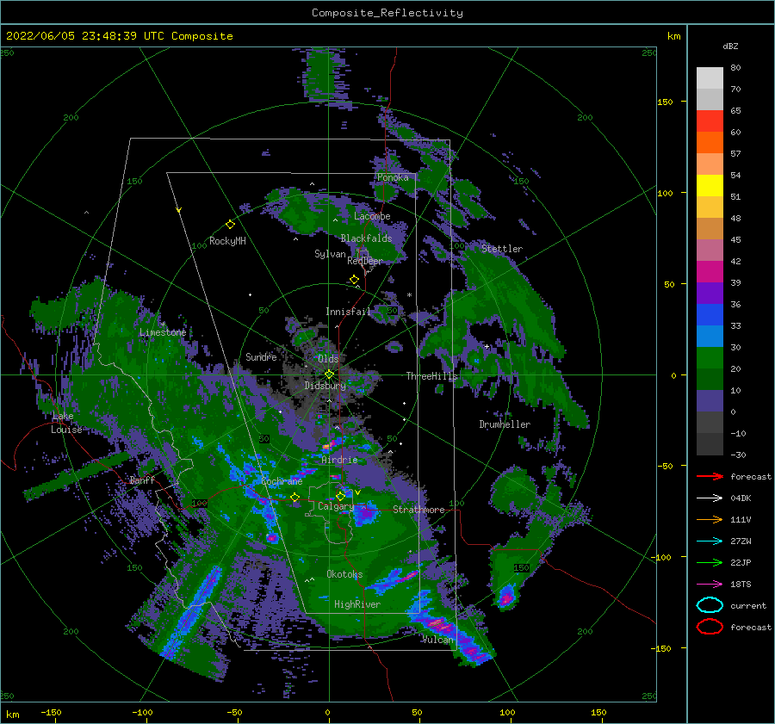Click the Stettler city label
The height and width of the screenshot is (724, 775).
(502, 249)
